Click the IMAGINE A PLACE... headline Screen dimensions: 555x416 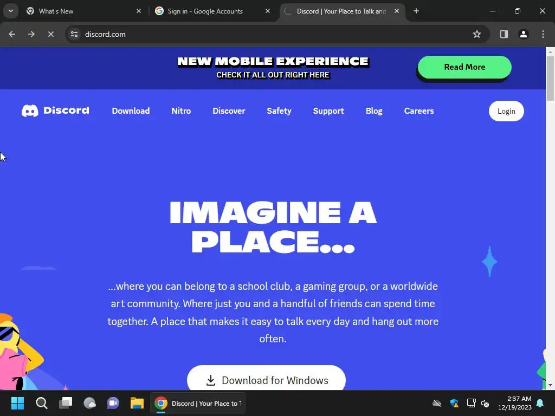pos(273,227)
